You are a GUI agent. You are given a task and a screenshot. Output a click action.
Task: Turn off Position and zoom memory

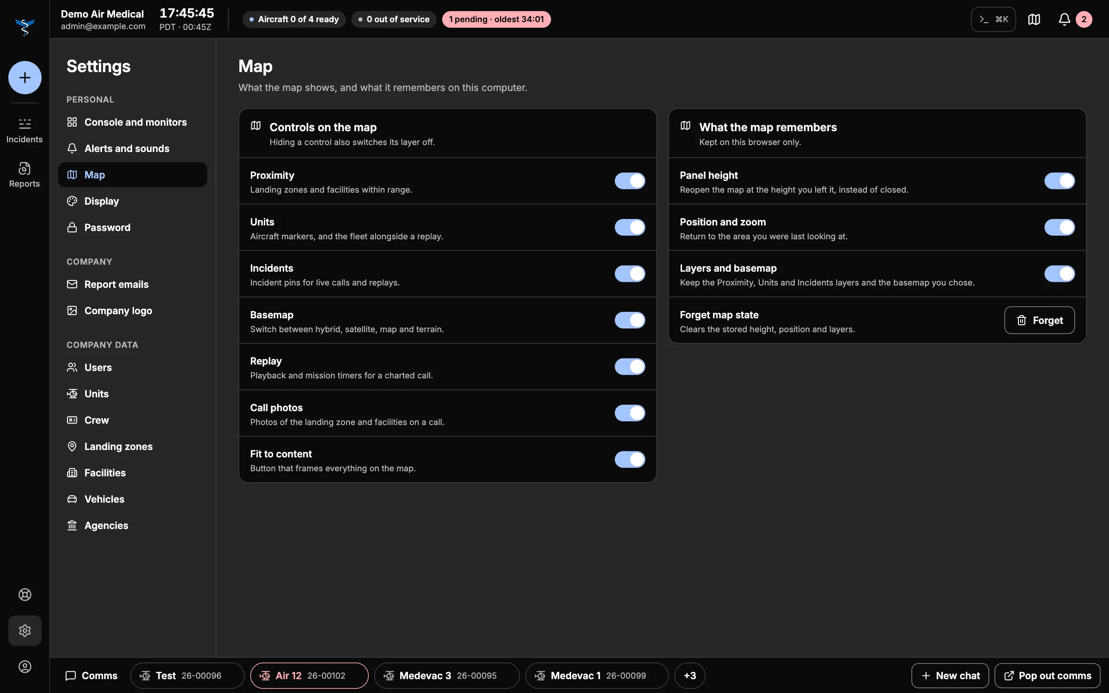click(1060, 227)
